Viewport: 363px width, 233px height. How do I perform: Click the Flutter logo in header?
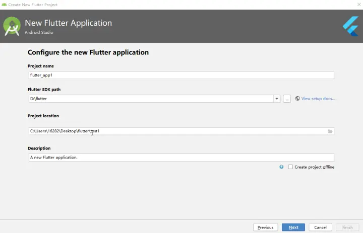pos(351,26)
